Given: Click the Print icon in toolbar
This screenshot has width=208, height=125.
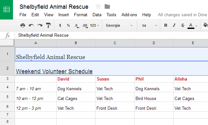Looking at the screenshot, I should point(23,25).
